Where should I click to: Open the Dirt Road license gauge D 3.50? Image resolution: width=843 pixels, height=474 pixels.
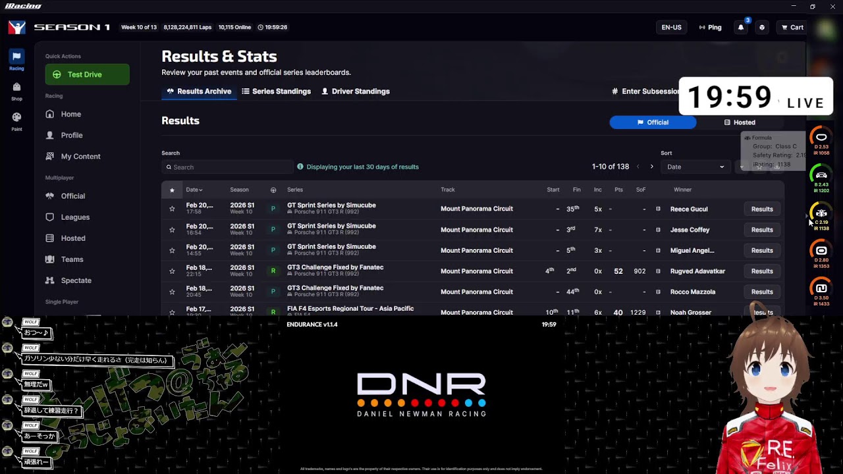click(821, 291)
